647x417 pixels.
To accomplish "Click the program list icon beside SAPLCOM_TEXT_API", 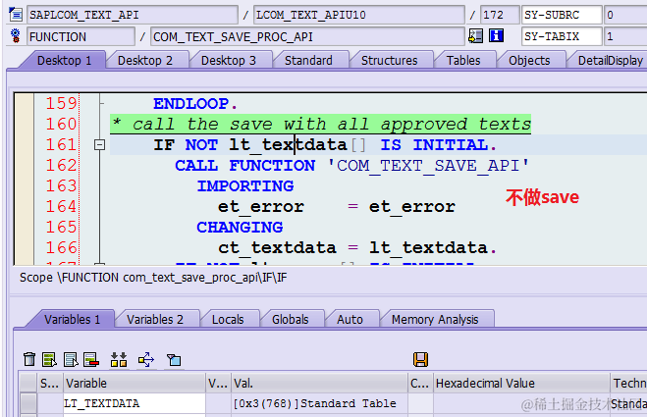I will click(x=16, y=15).
